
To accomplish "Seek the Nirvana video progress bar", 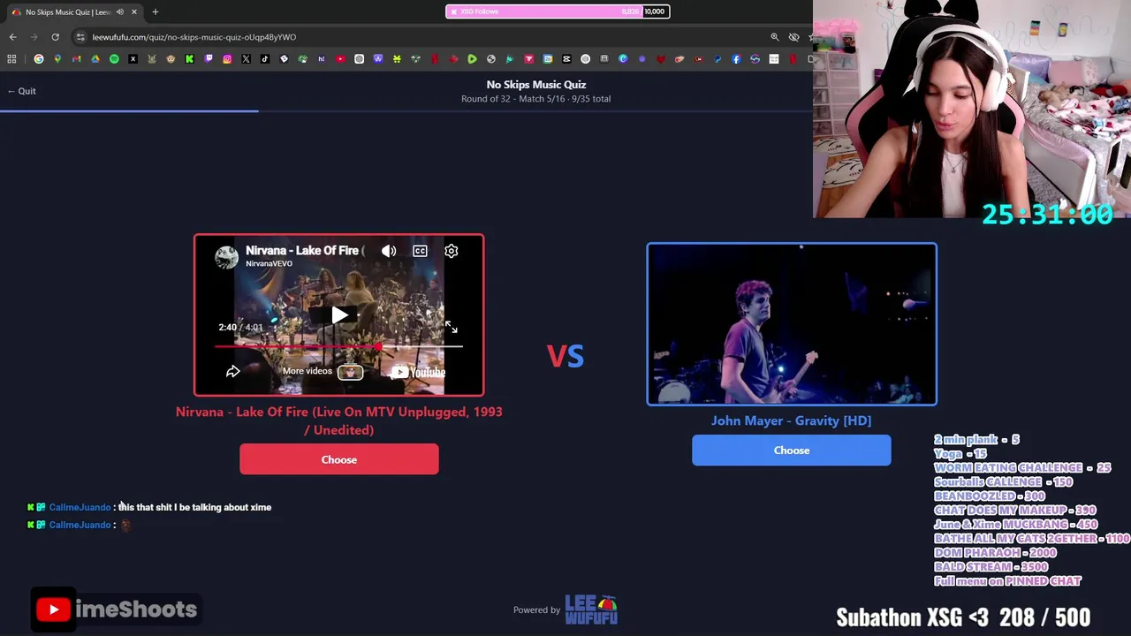I will (x=338, y=346).
